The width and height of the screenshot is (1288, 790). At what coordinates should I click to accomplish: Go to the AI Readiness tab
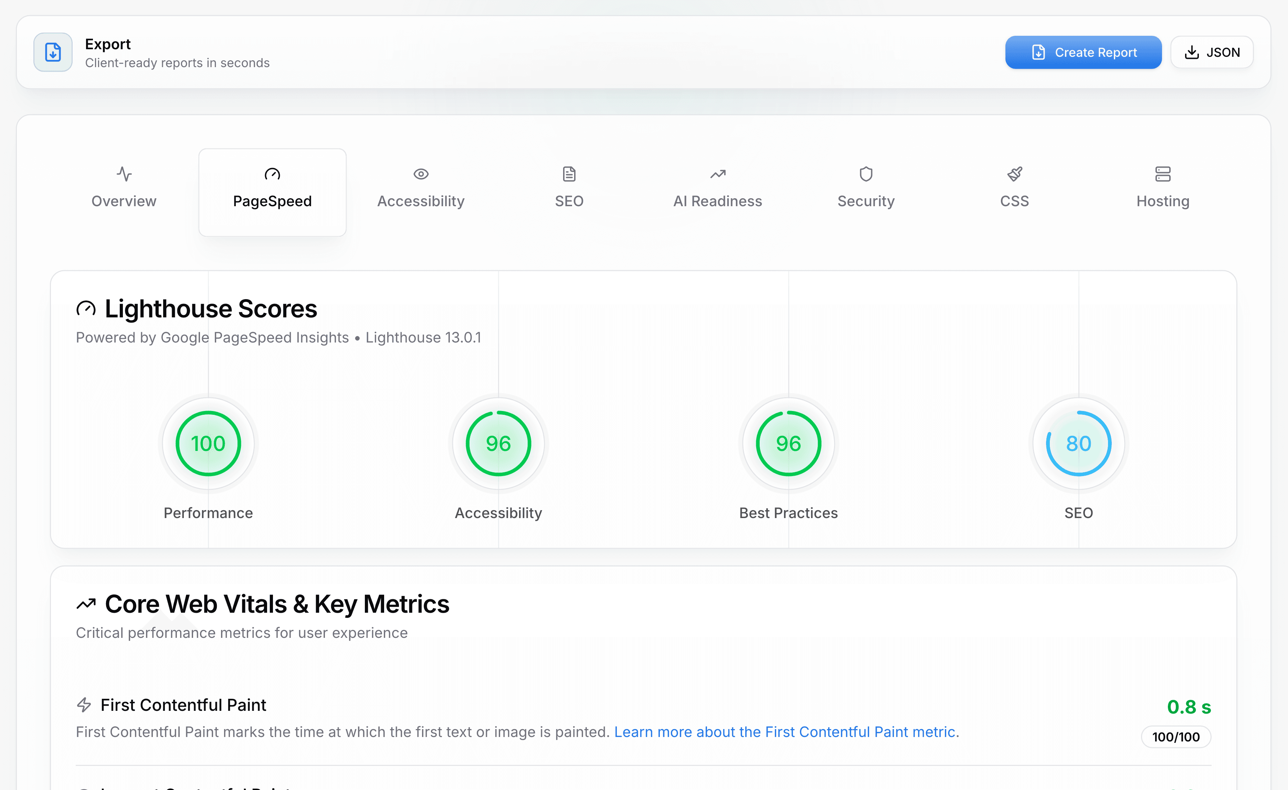tap(718, 192)
